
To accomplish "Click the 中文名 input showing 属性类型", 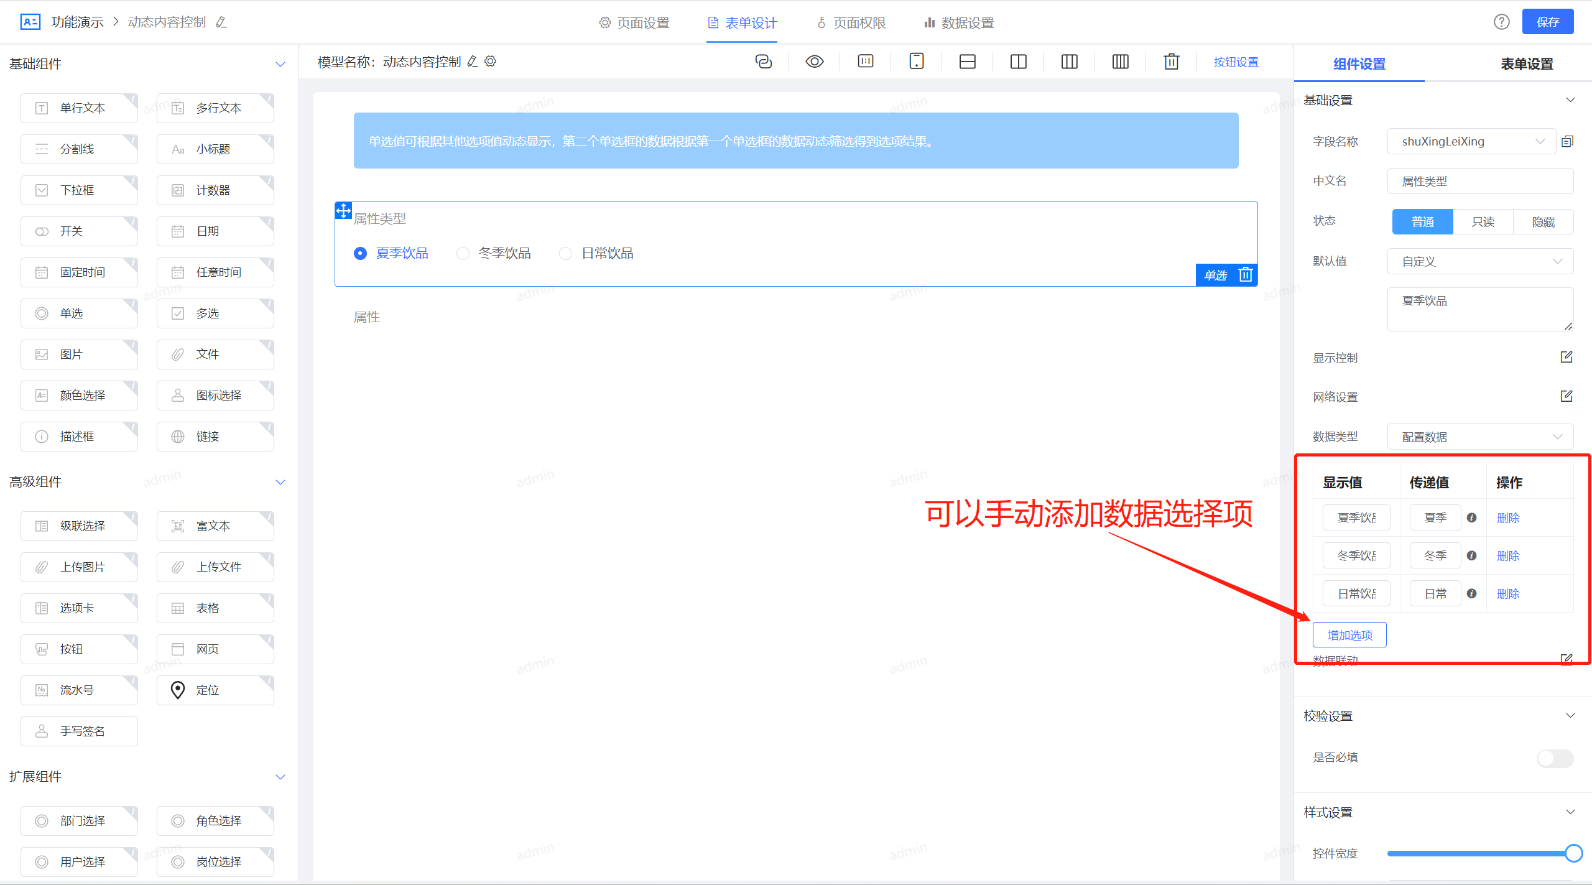I will (1480, 181).
